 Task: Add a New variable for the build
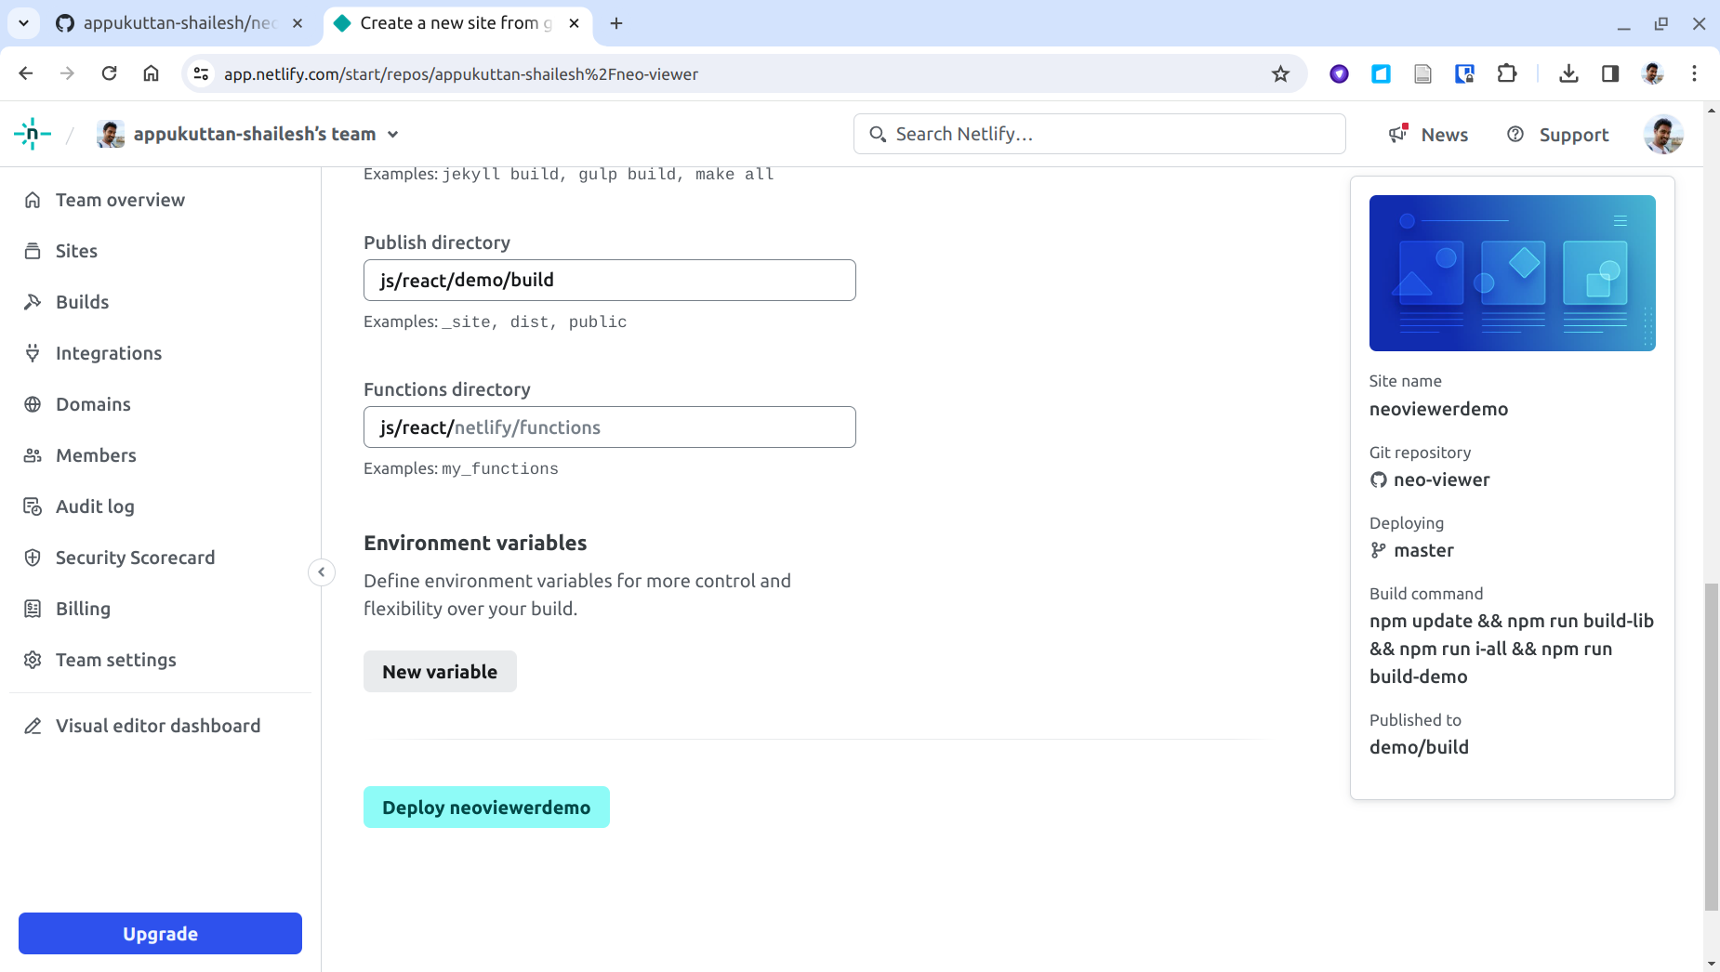click(440, 671)
